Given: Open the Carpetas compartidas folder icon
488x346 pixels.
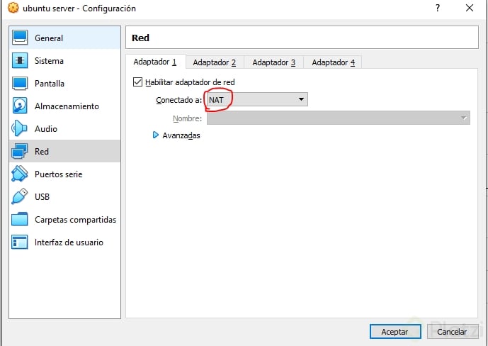Looking at the screenshot, I should [20, 220].
